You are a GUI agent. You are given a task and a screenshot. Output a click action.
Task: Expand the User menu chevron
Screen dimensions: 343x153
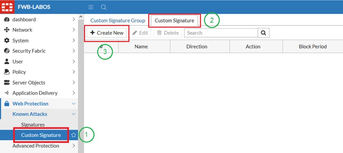click(x=74, y=62)
